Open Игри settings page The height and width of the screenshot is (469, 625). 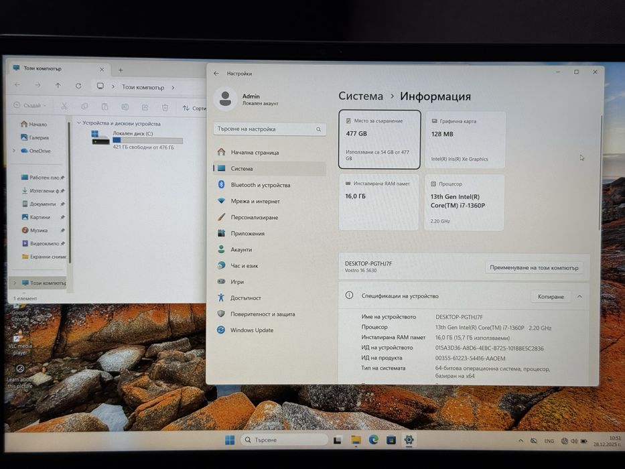click(x=269, y=281)
